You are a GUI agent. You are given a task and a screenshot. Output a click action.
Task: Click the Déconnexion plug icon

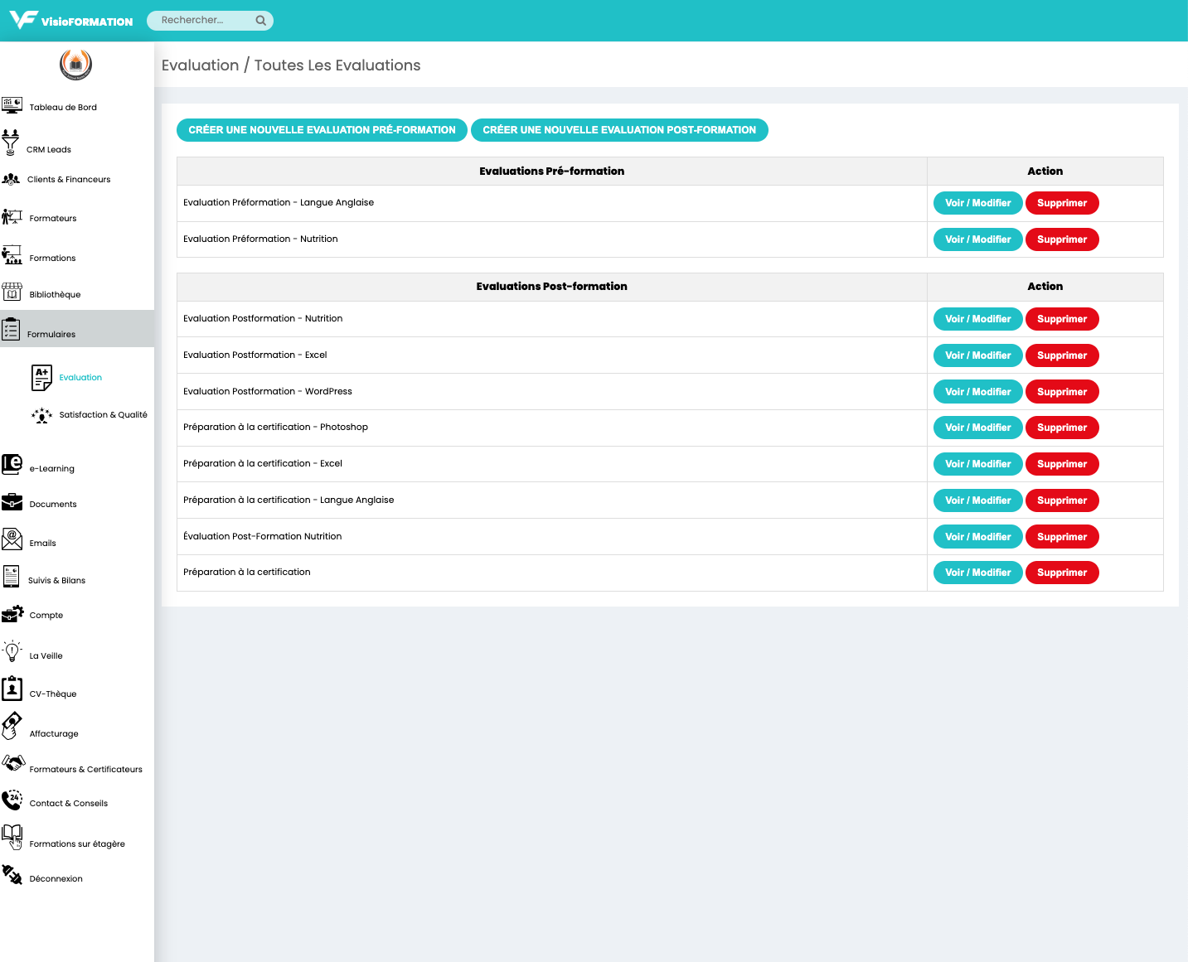pyautogui.click(x=12, y=874)
